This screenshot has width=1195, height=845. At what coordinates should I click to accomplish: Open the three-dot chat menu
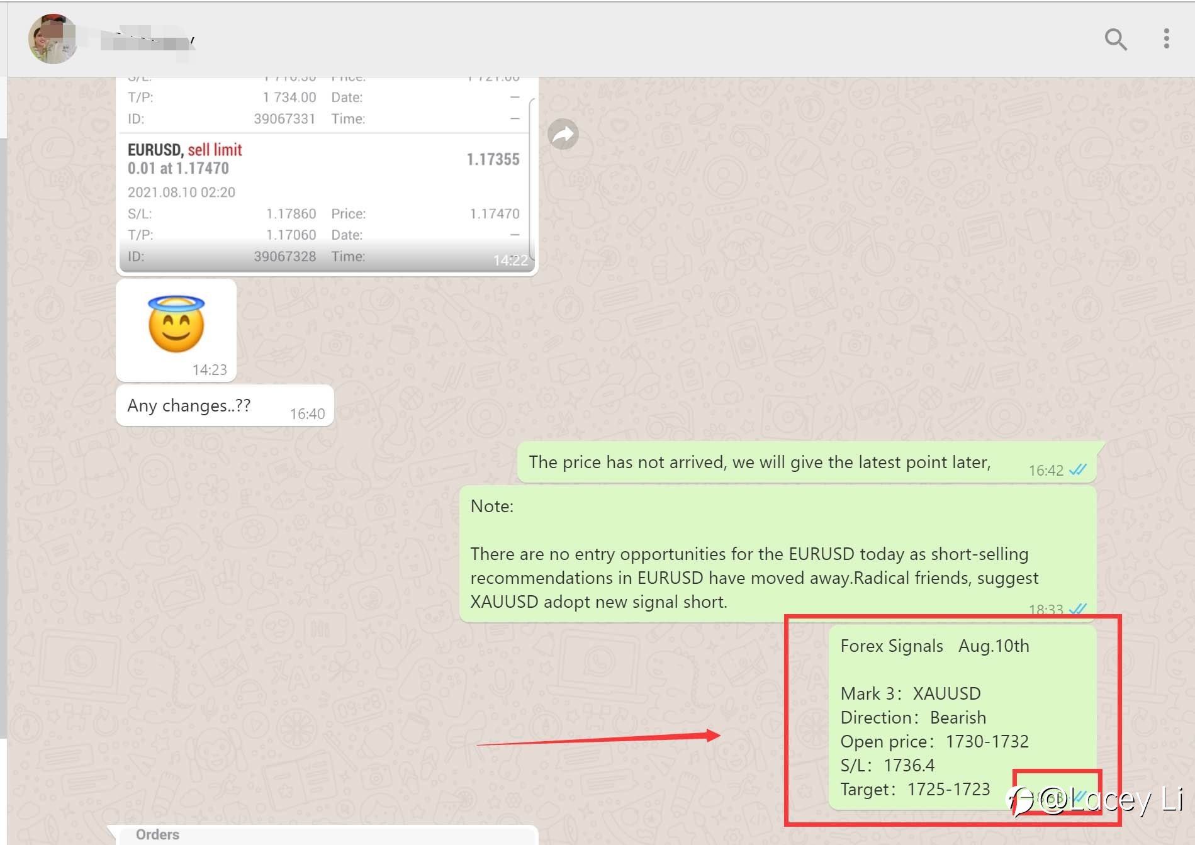[x=1166, y=38]
